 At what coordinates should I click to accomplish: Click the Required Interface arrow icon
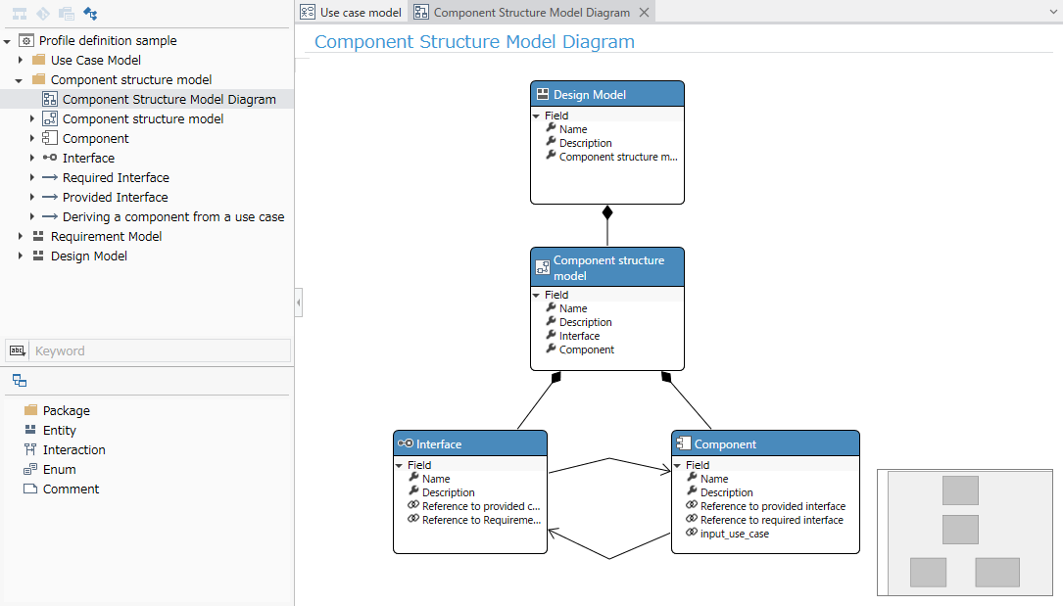pyautogui.click(x=50, y=177)
